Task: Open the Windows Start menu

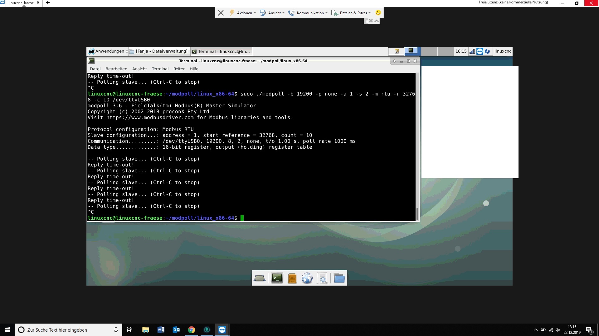Action: coord(7,330)
